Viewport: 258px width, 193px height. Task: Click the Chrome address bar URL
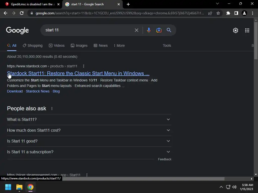point(120,13)
